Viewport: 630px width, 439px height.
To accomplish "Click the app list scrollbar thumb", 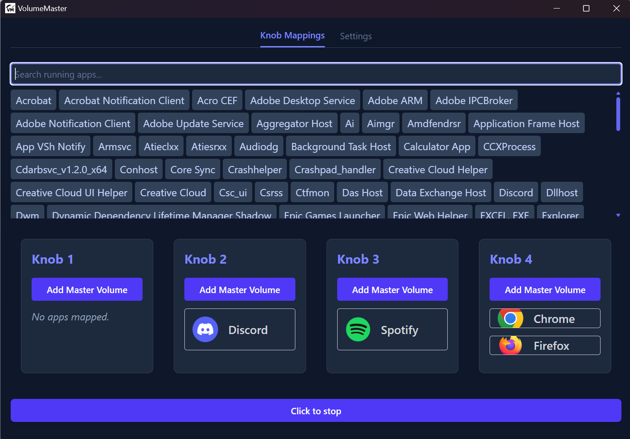I will click(618, 114).
